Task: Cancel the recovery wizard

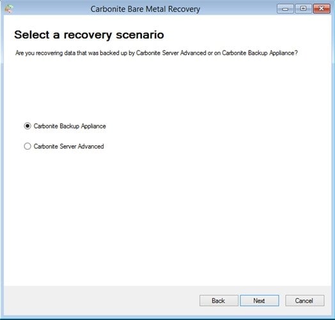Action: pyautogui.click(x=304, y=301)
